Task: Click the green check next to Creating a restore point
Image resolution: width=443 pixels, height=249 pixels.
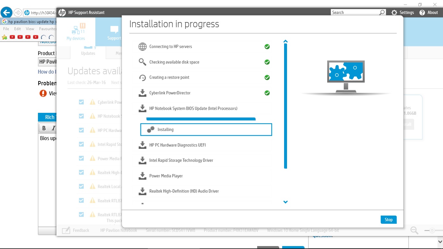Action: point(267,77)
